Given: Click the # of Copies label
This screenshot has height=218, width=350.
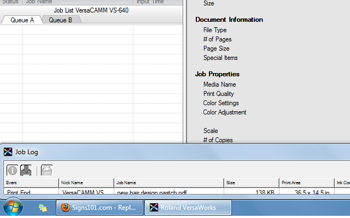Looking at the screenshot, I should click(x=218, y=140).
